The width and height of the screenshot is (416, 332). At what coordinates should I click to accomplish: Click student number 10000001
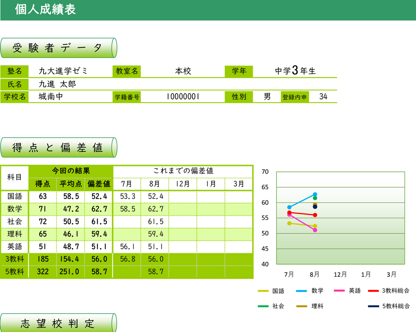click(x=183, y=97)
